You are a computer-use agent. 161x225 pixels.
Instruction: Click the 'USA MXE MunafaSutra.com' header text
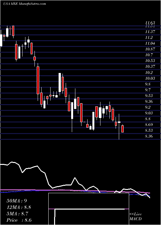24,4
